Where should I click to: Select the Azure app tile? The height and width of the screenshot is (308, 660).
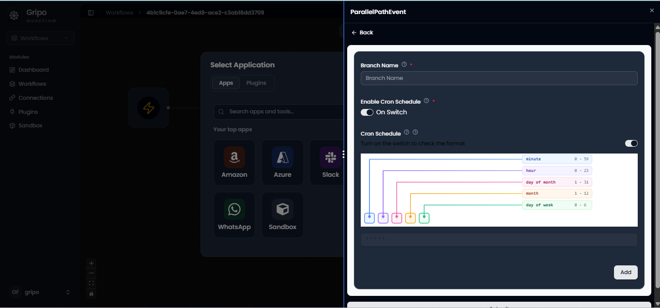point(283,163)
